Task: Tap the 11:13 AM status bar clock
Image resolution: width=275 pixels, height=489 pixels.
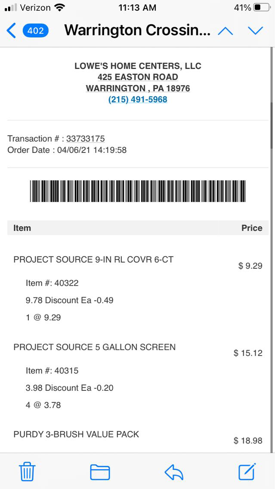Action: [137, 8]
